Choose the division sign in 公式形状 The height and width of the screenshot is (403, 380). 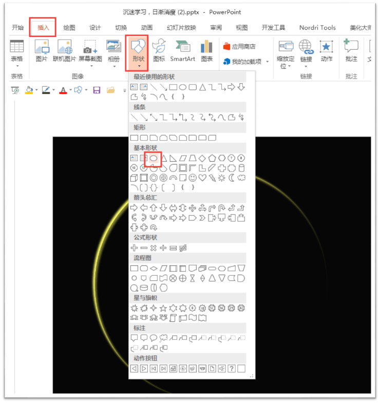[x=163, y=248]
